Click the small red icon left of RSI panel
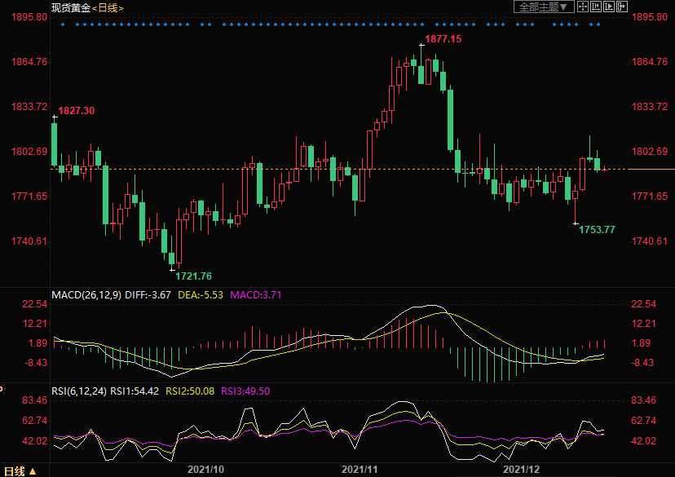This screenshot has width=675, height=477. coord(2,389)
